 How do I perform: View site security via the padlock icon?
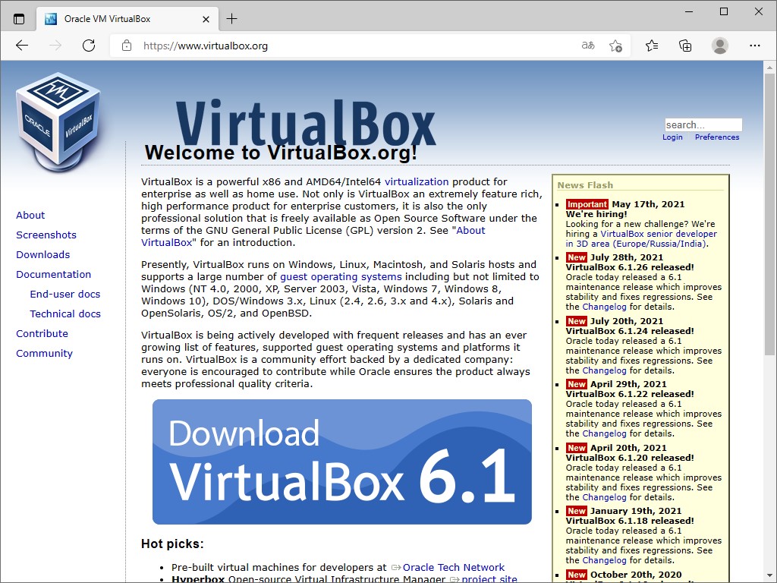click(x=126, y=46)
